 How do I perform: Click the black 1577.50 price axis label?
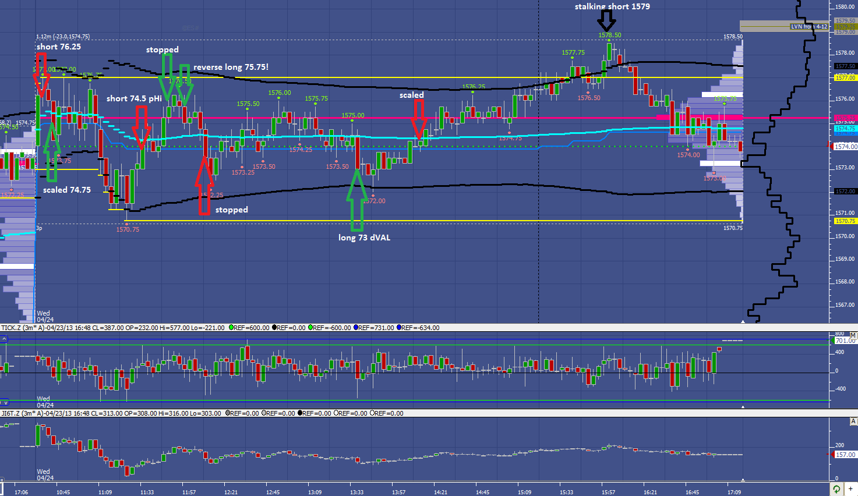click(x=845, y=66)
